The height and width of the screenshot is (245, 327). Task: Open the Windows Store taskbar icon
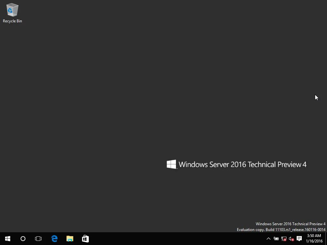85,239
